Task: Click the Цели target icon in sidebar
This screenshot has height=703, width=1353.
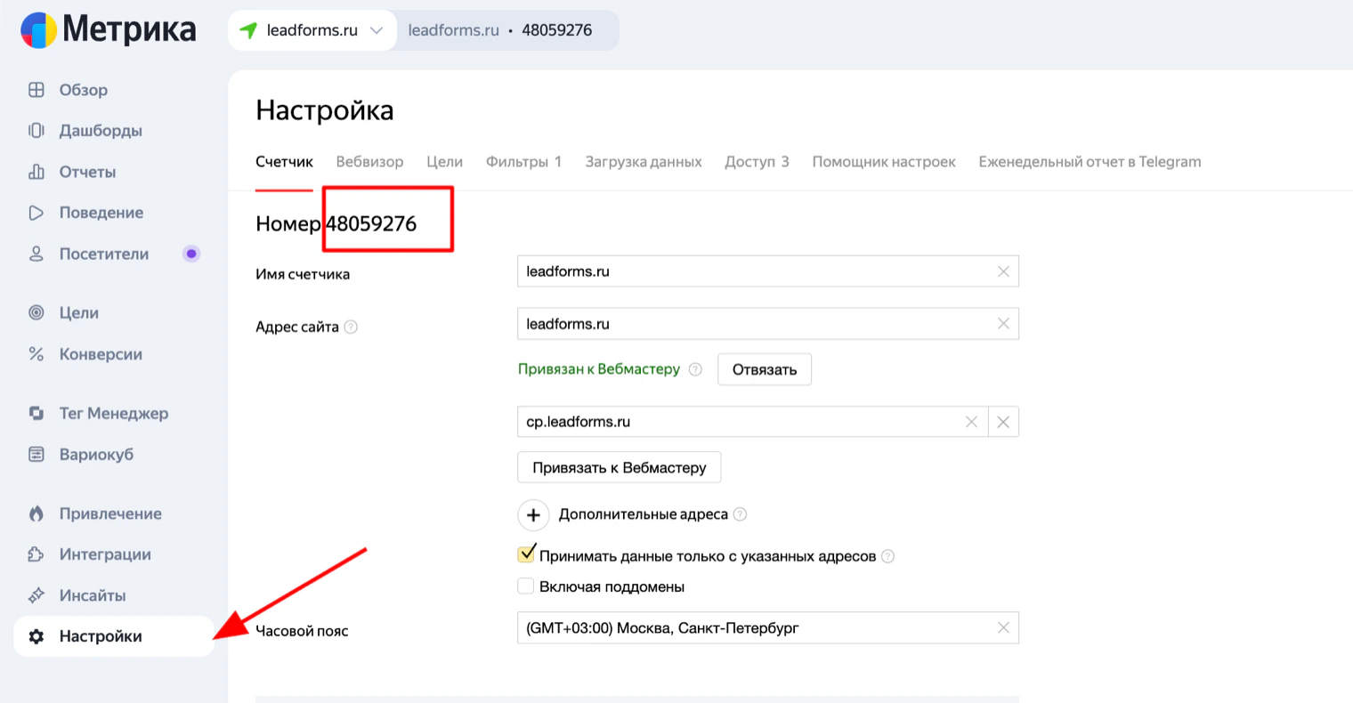Action: (36, 312)
